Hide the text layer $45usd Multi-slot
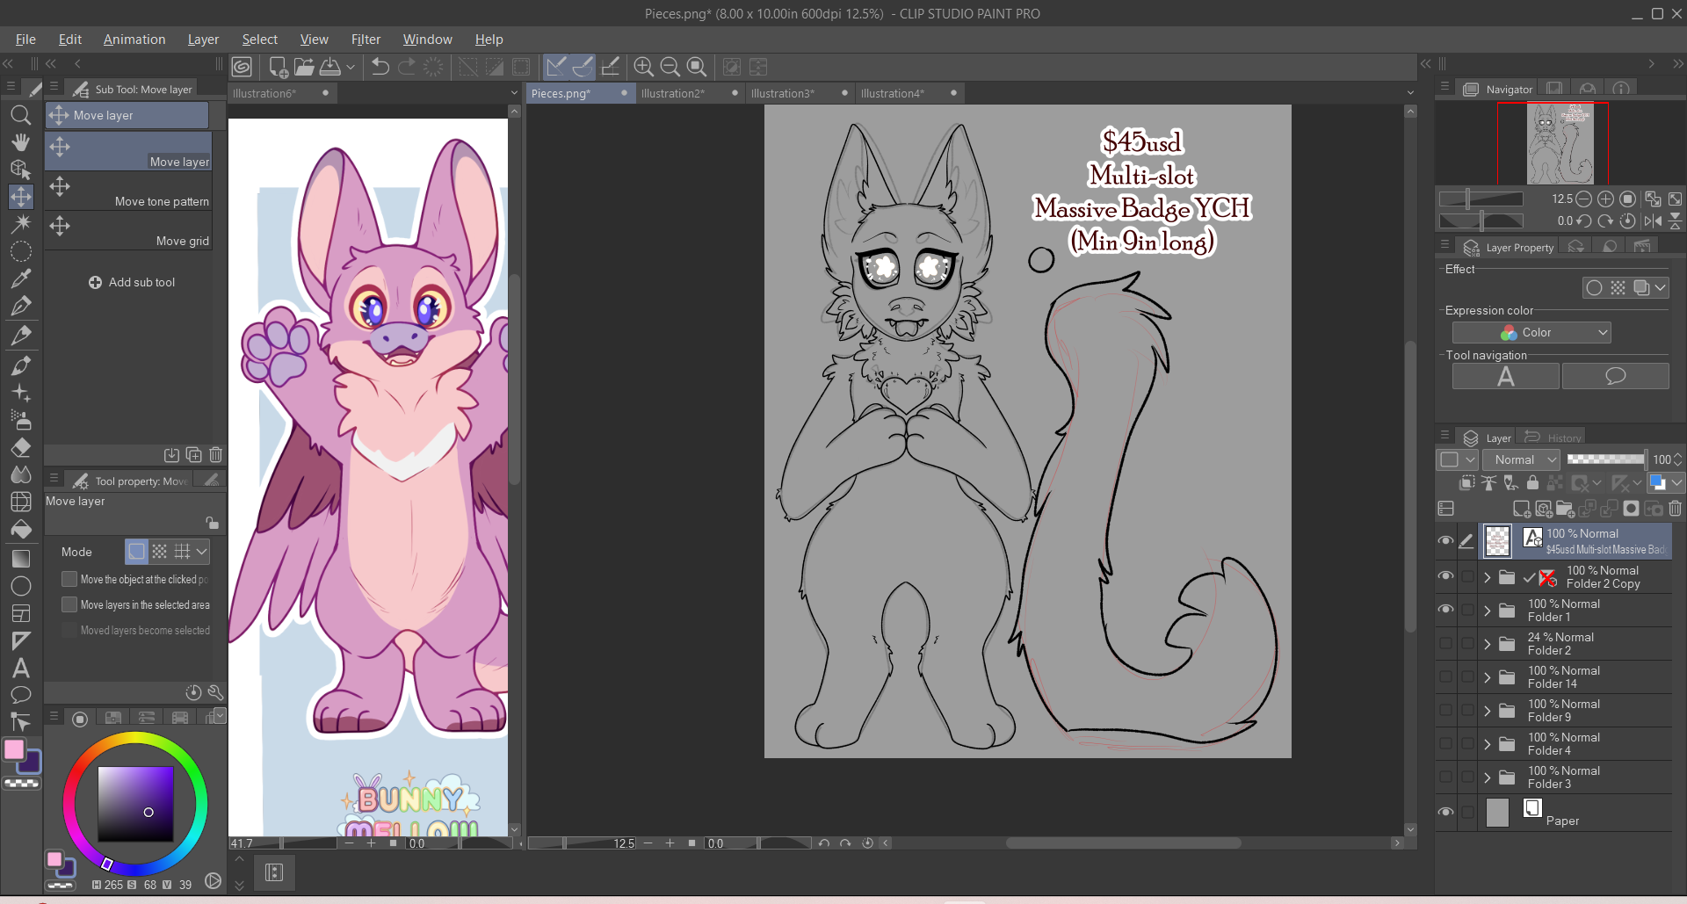 1445,541
